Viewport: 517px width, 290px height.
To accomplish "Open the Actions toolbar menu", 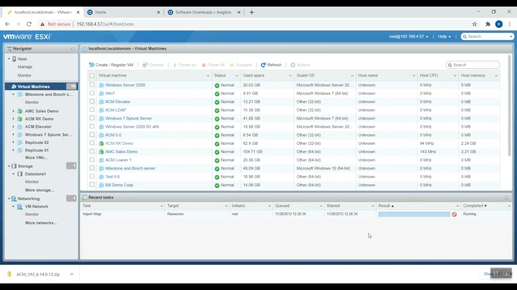I will tap(300, 65).
